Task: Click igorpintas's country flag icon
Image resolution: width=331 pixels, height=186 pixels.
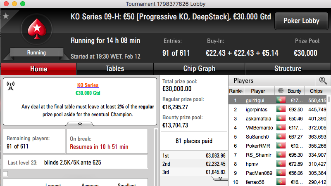Action: [x=281, y=109]
